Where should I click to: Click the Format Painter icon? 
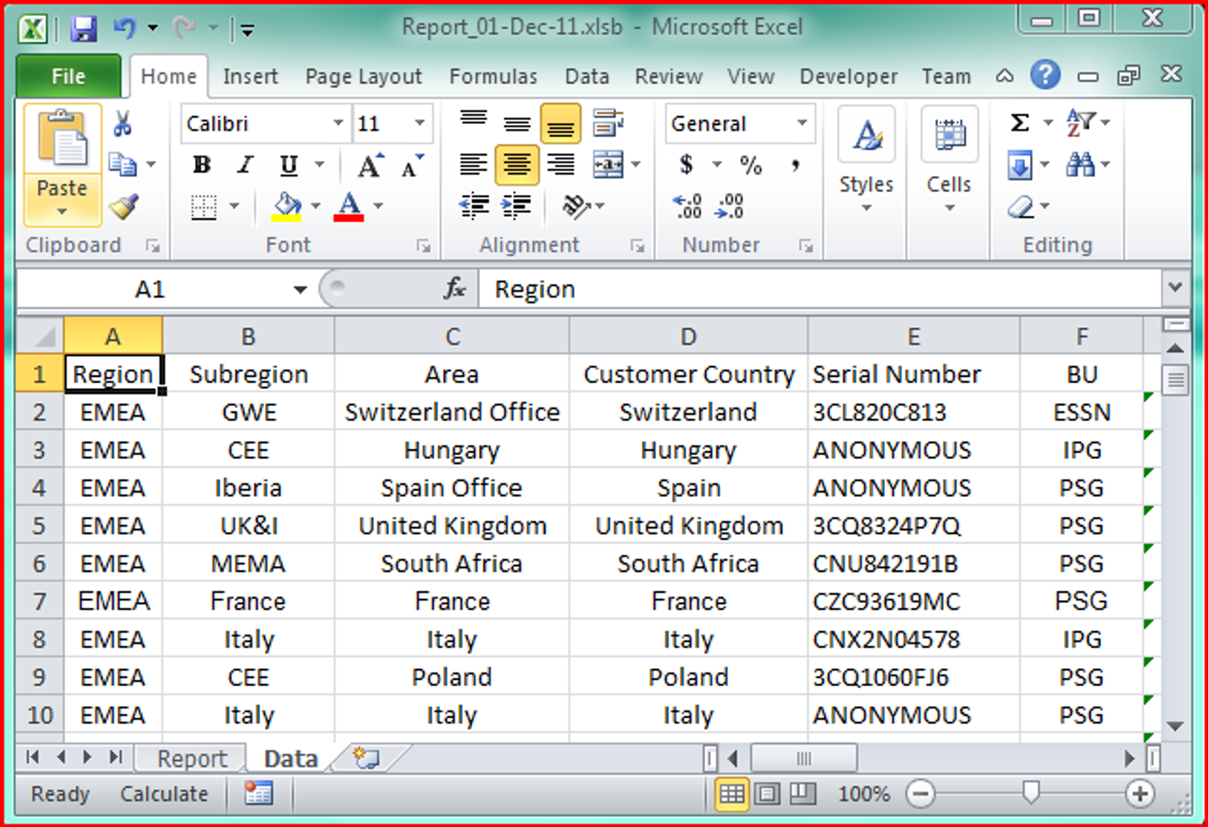tap(122, 208)
